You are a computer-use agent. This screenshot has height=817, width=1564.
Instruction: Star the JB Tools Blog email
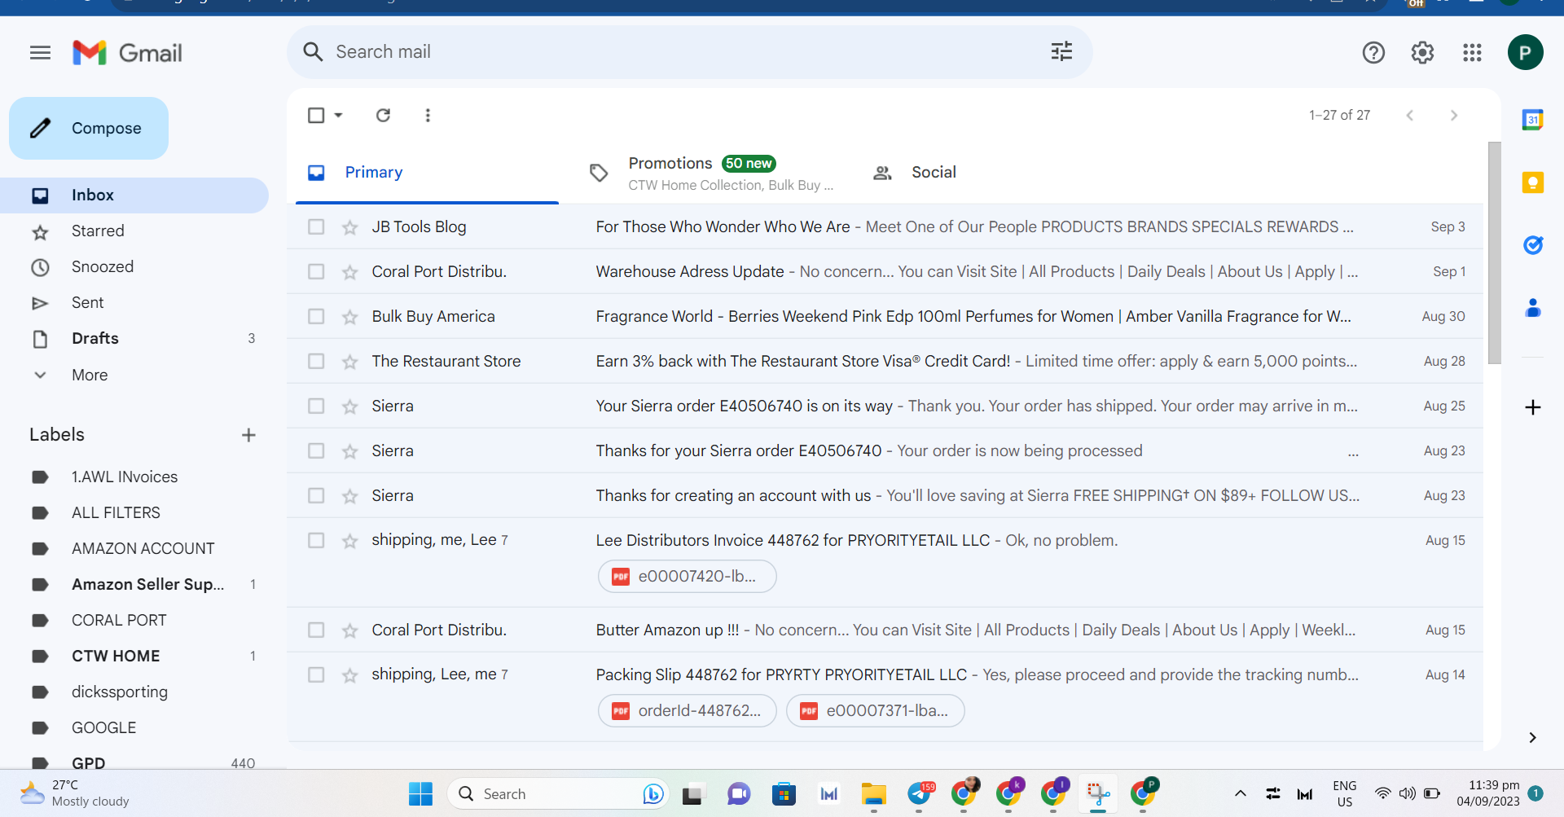tap(350, 227)
